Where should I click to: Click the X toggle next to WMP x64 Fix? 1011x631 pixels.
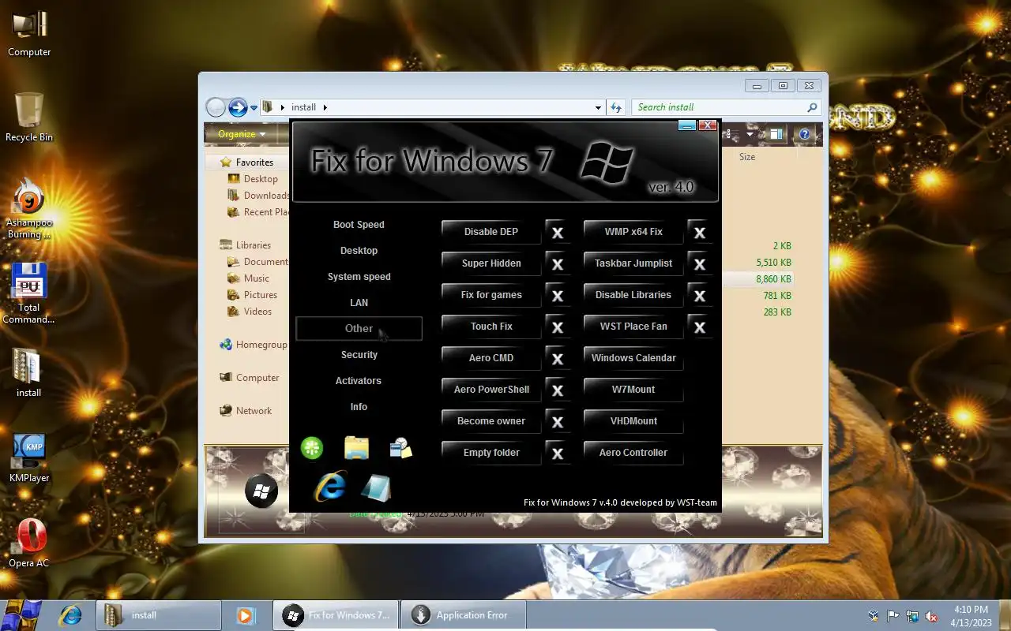pos(700,233)
